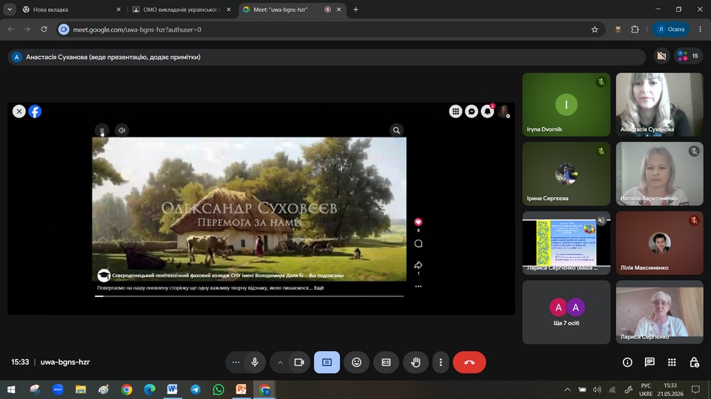Viewport: 711px width, 399px height.
Task: Open audio settings three-dots next to microphone
Action: [x=236, y=362]
